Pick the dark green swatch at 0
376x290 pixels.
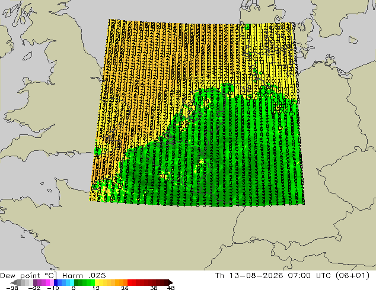(x=77, y=282)
